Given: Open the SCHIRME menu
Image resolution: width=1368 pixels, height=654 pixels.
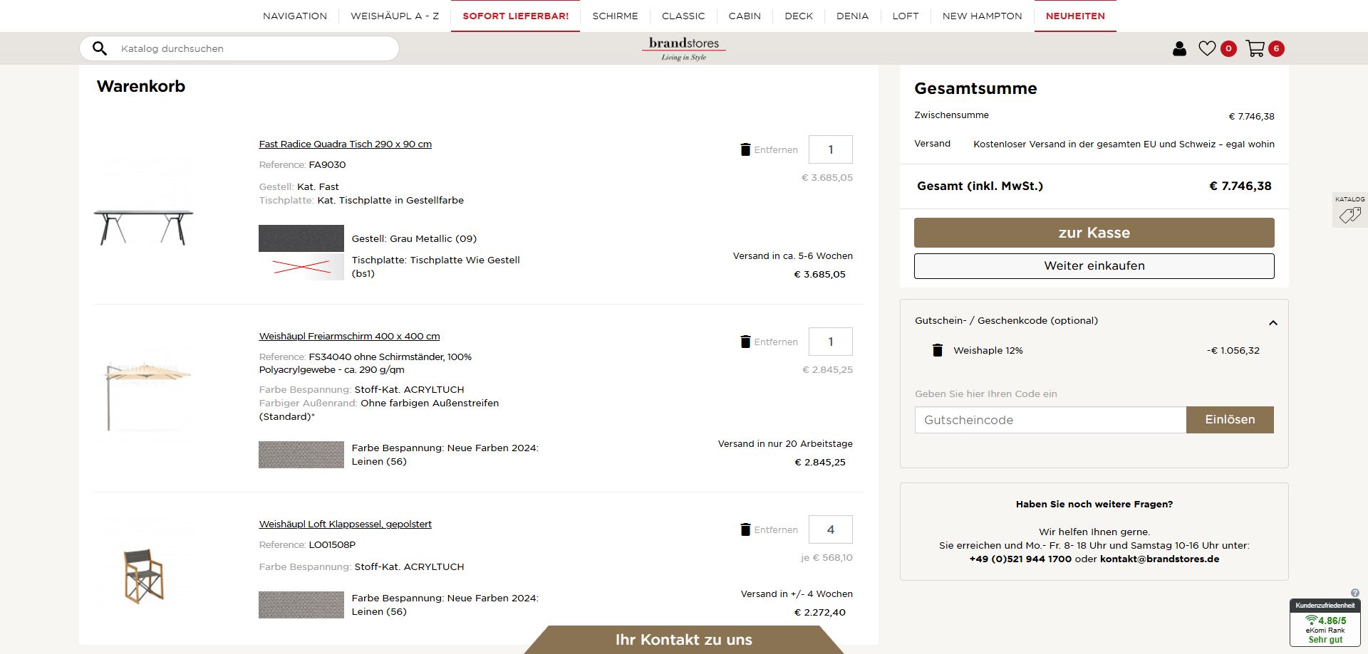Looking at the screenshot, I should point(615,16).
